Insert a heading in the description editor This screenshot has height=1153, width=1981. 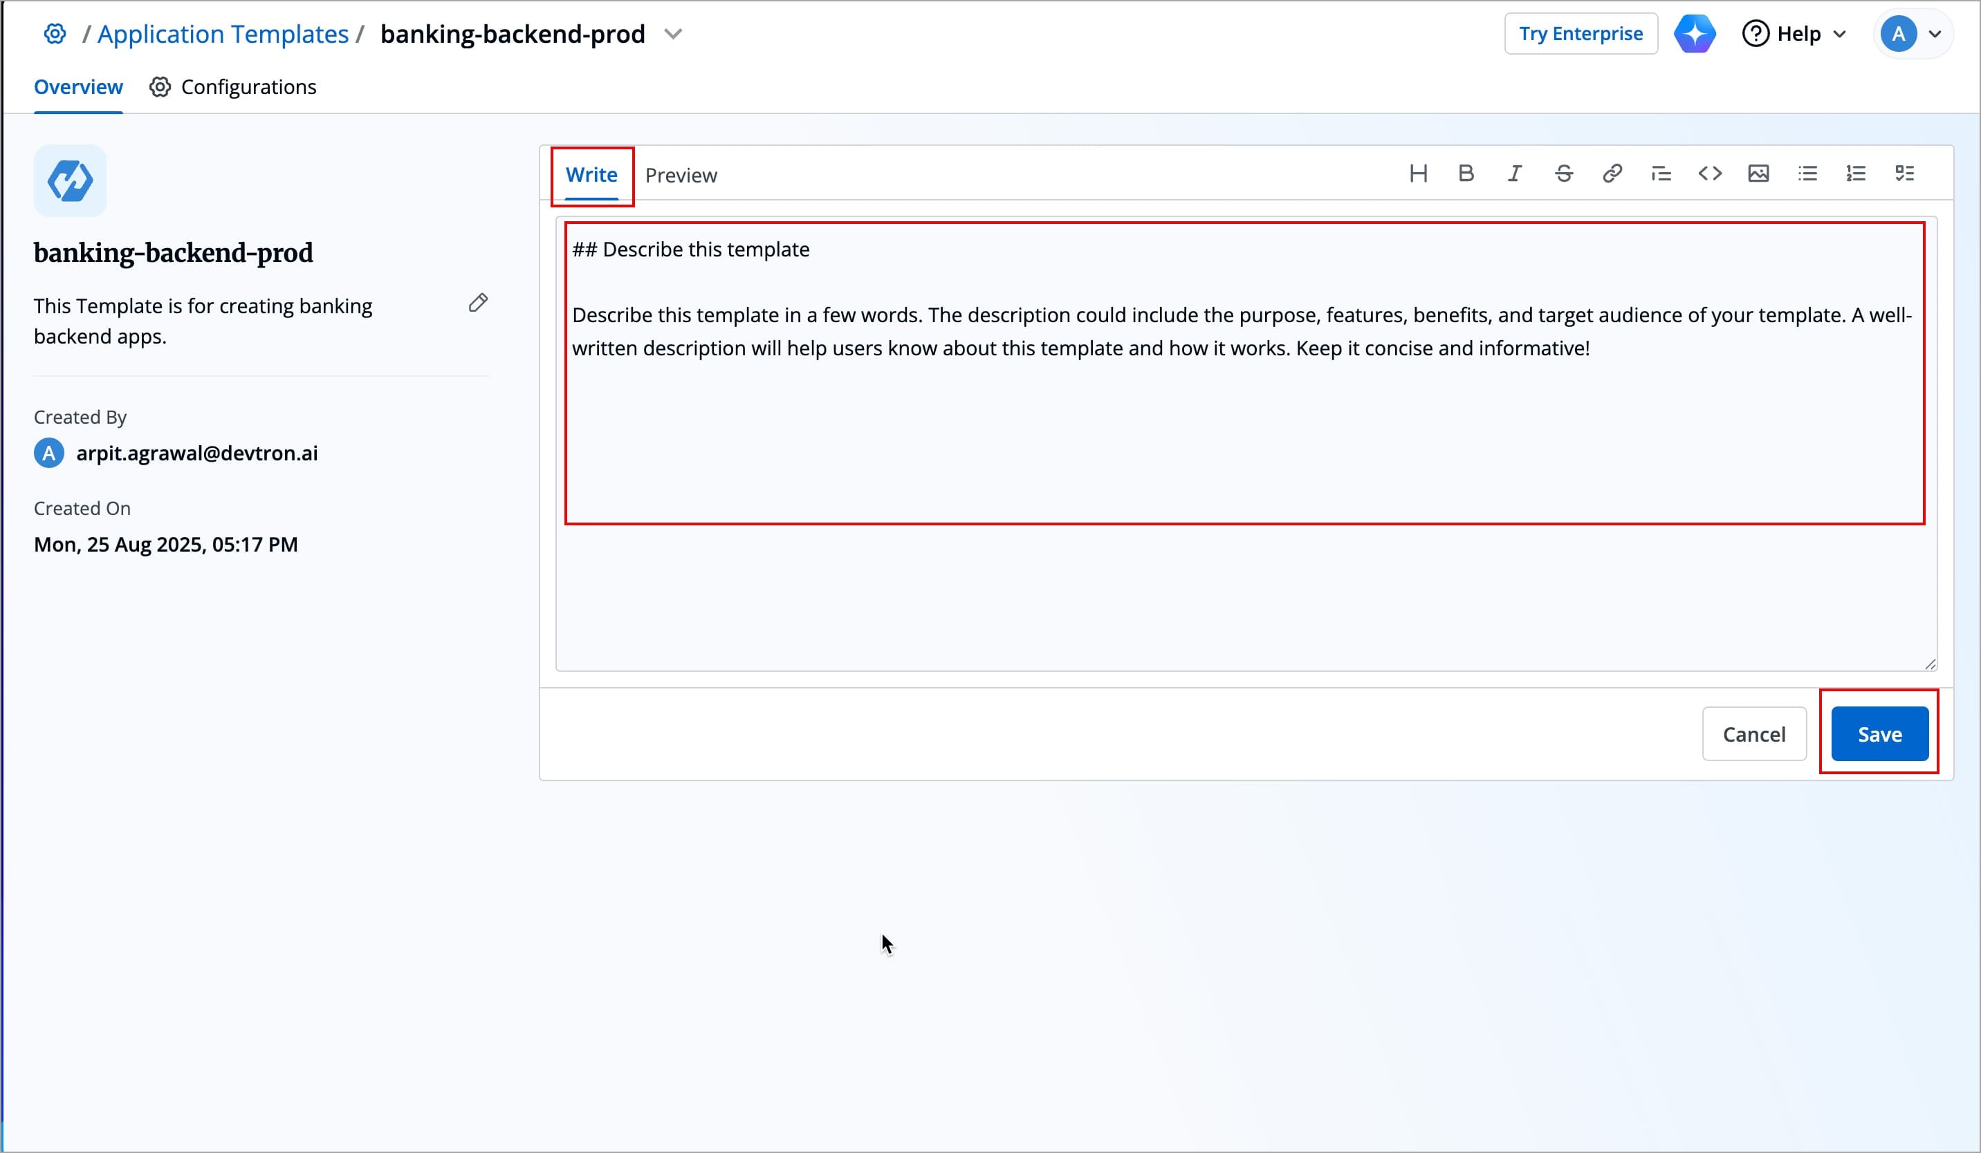pos(1418,174)
